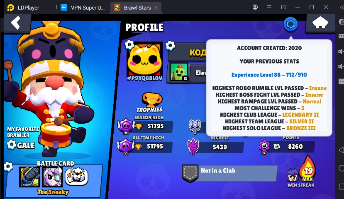This screenshot has width=344, height=199.
Task: Open the Spike brawler ID card icon
Action: click(x=179, y=72)
